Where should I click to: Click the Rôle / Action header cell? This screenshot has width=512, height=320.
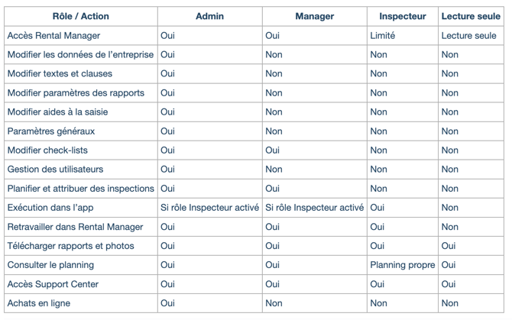click(80, 16)
